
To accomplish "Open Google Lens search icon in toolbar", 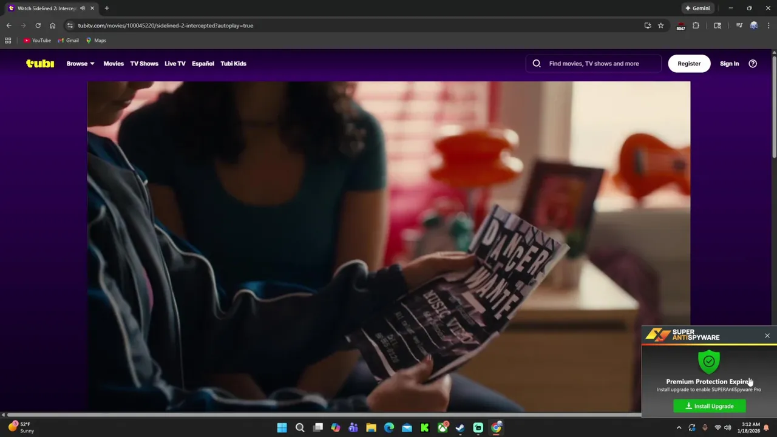I will 718,25.
